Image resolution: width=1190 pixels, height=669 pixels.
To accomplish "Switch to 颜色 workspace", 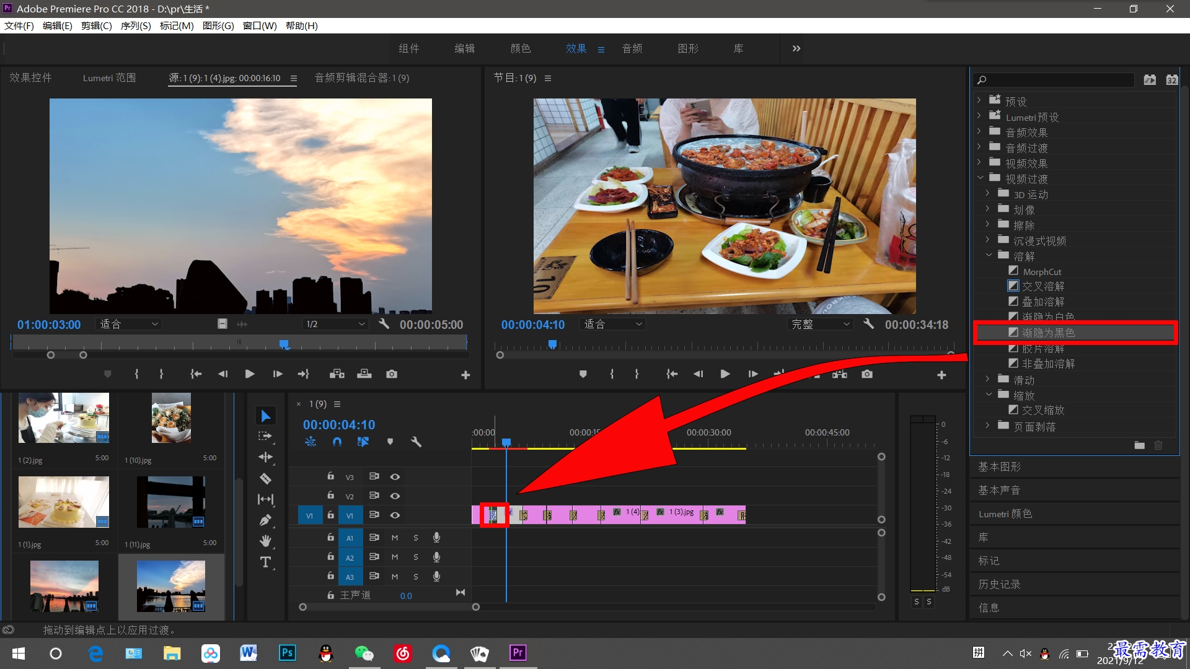I will point(521,48).
